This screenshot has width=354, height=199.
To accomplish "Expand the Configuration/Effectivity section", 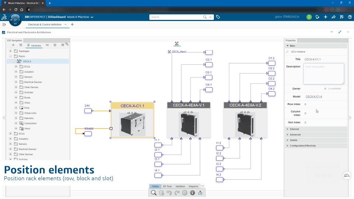I will (x=287, y=146).
